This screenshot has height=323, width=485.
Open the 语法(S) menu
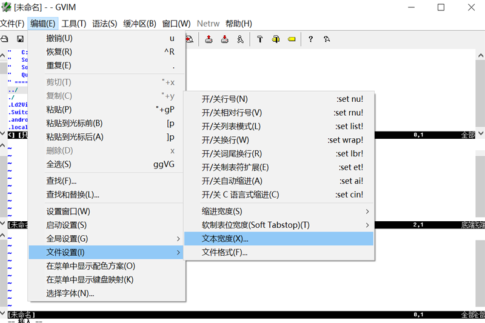pyautogui.click(x=104, y=24)
